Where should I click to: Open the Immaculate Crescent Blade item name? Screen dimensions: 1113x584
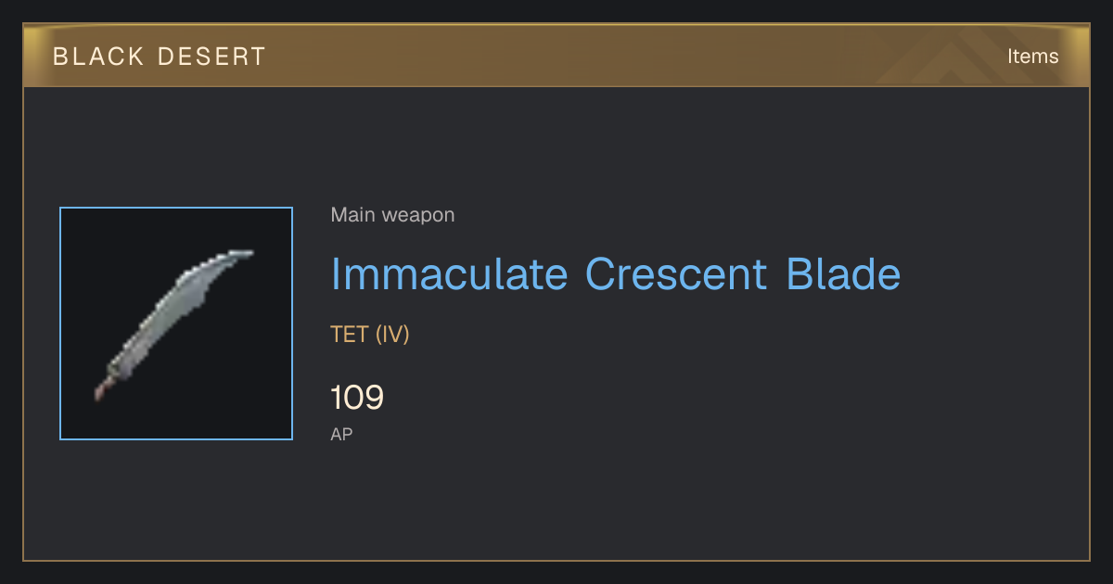[616, 273]
